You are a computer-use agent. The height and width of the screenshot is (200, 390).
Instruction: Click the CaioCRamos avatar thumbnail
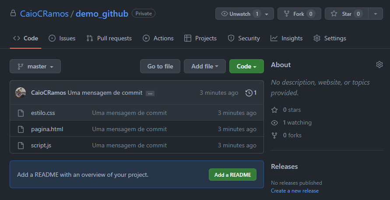click(21, 93)
